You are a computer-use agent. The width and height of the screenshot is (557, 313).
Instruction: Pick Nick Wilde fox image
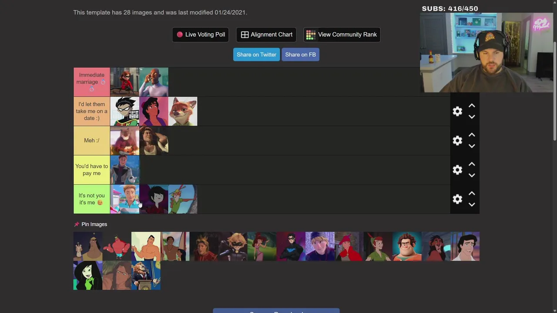(x=183, y=111)
